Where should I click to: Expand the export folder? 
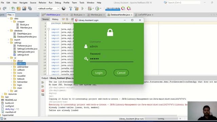(x=8, y=40)
